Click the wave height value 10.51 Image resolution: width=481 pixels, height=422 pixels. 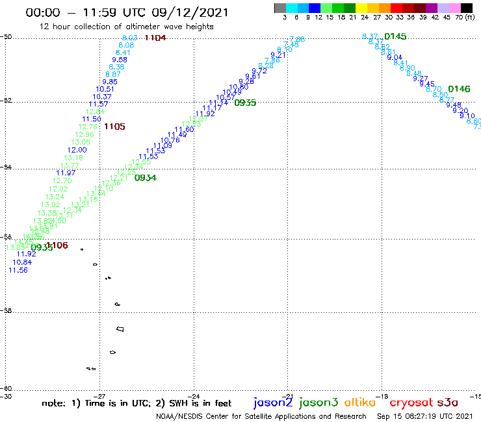pos(105,89)
